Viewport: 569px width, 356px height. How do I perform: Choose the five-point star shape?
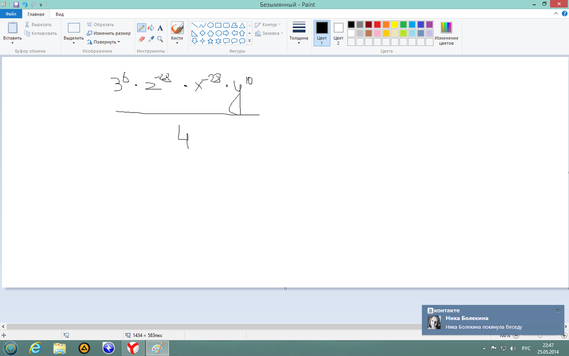click(211, 41)
